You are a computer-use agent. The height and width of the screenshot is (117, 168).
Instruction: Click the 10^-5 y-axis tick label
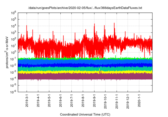click(x=13, y=85)
